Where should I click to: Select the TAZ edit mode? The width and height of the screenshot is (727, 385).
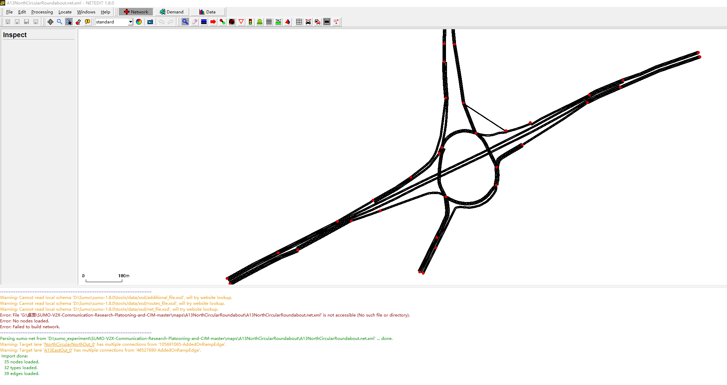pos(278,22)
